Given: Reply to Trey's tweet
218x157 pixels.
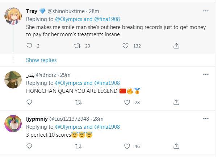Looking at the screenshot, I should tap(30, 46).
